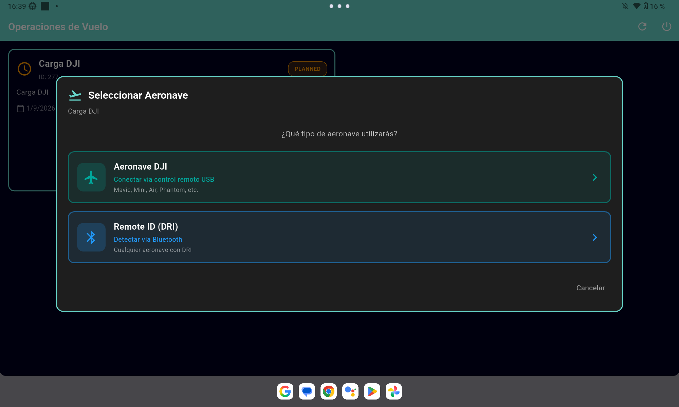Tap the Wi-Fi icon in the status bar
This screenshot has width=679, height=407.
(637, 6)
